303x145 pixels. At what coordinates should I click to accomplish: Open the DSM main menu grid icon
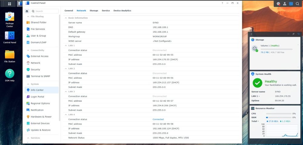9,4
